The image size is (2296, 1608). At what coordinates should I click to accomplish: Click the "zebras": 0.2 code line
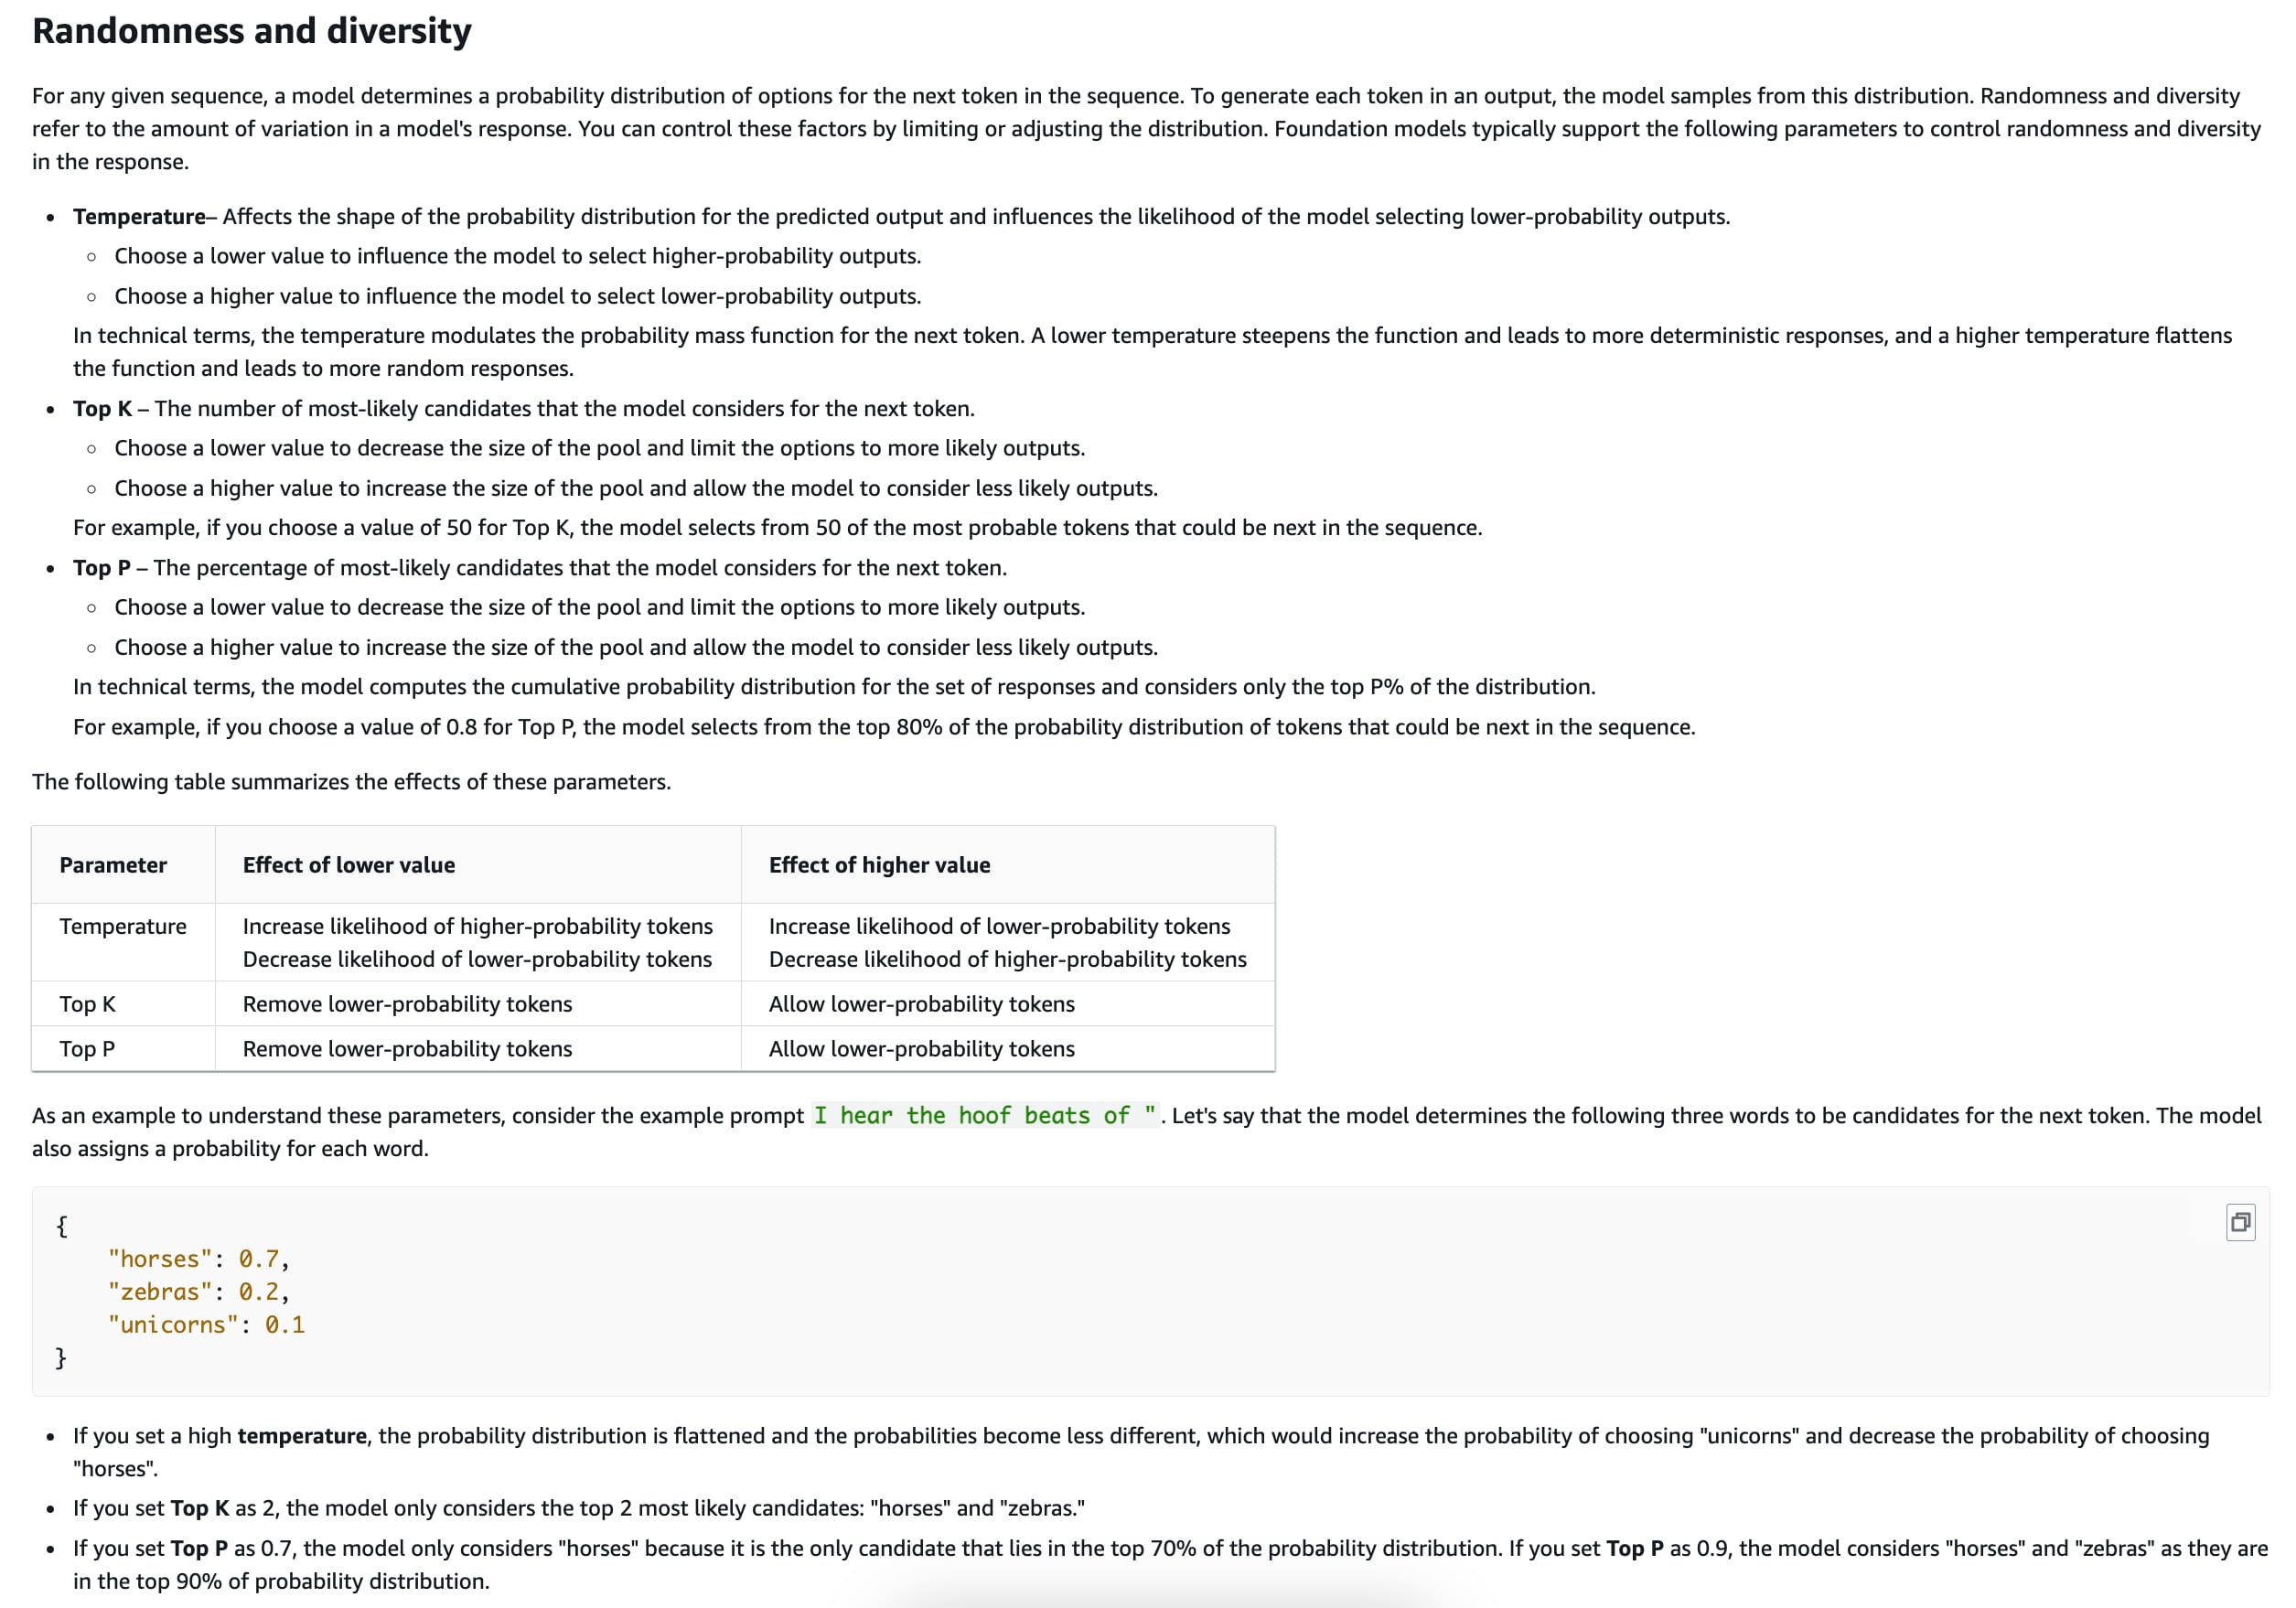(198, 1292)
